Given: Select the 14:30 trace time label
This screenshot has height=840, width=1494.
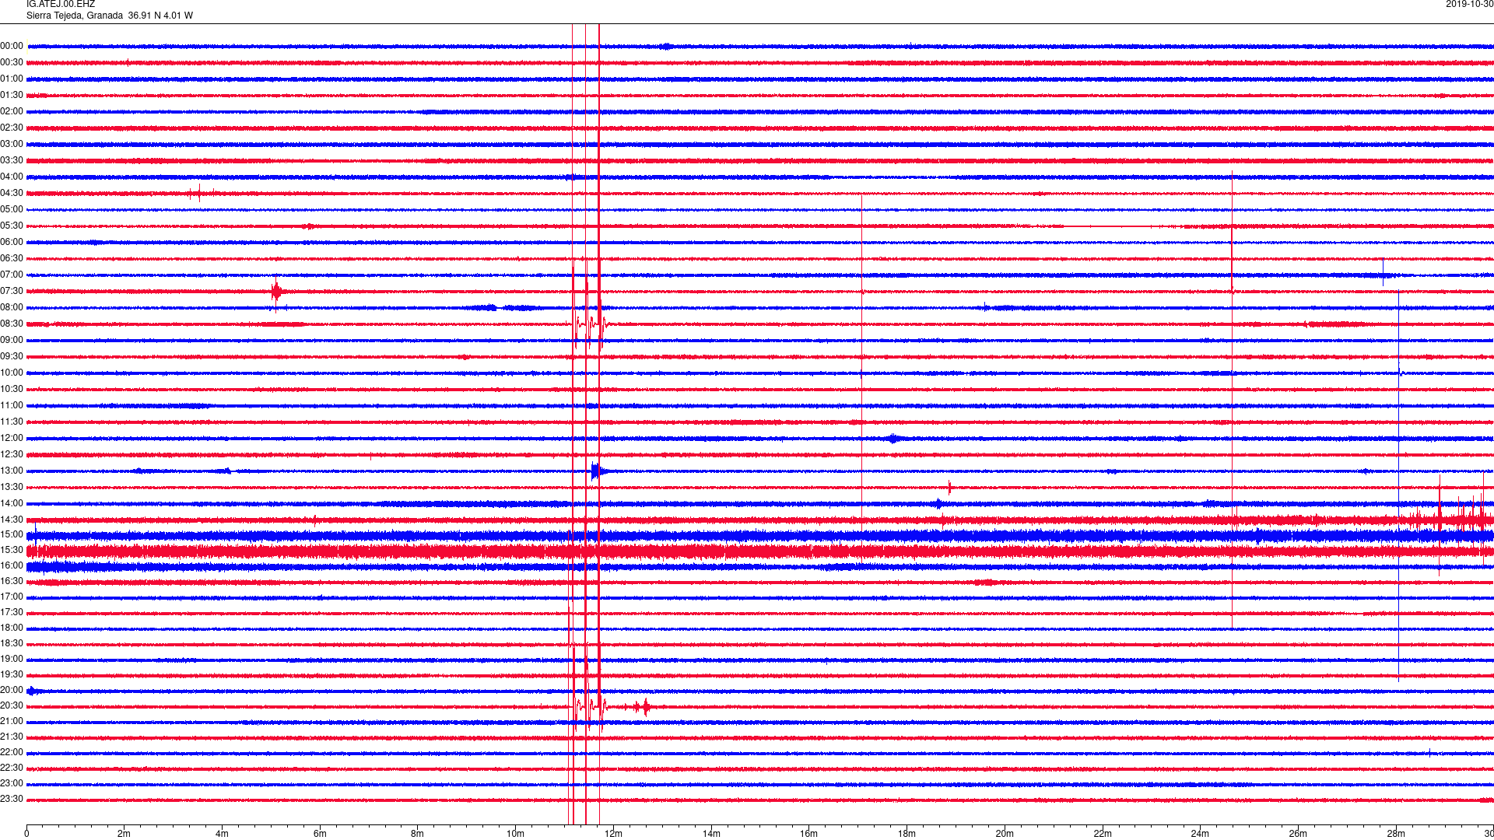Looking at the screenshot, I should 12,520.
